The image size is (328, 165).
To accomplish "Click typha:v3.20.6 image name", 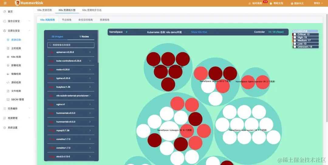I will point(63,78).
